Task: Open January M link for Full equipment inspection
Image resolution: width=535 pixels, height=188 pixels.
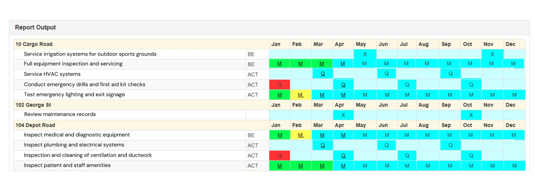Action: click(x=279, y=63)
